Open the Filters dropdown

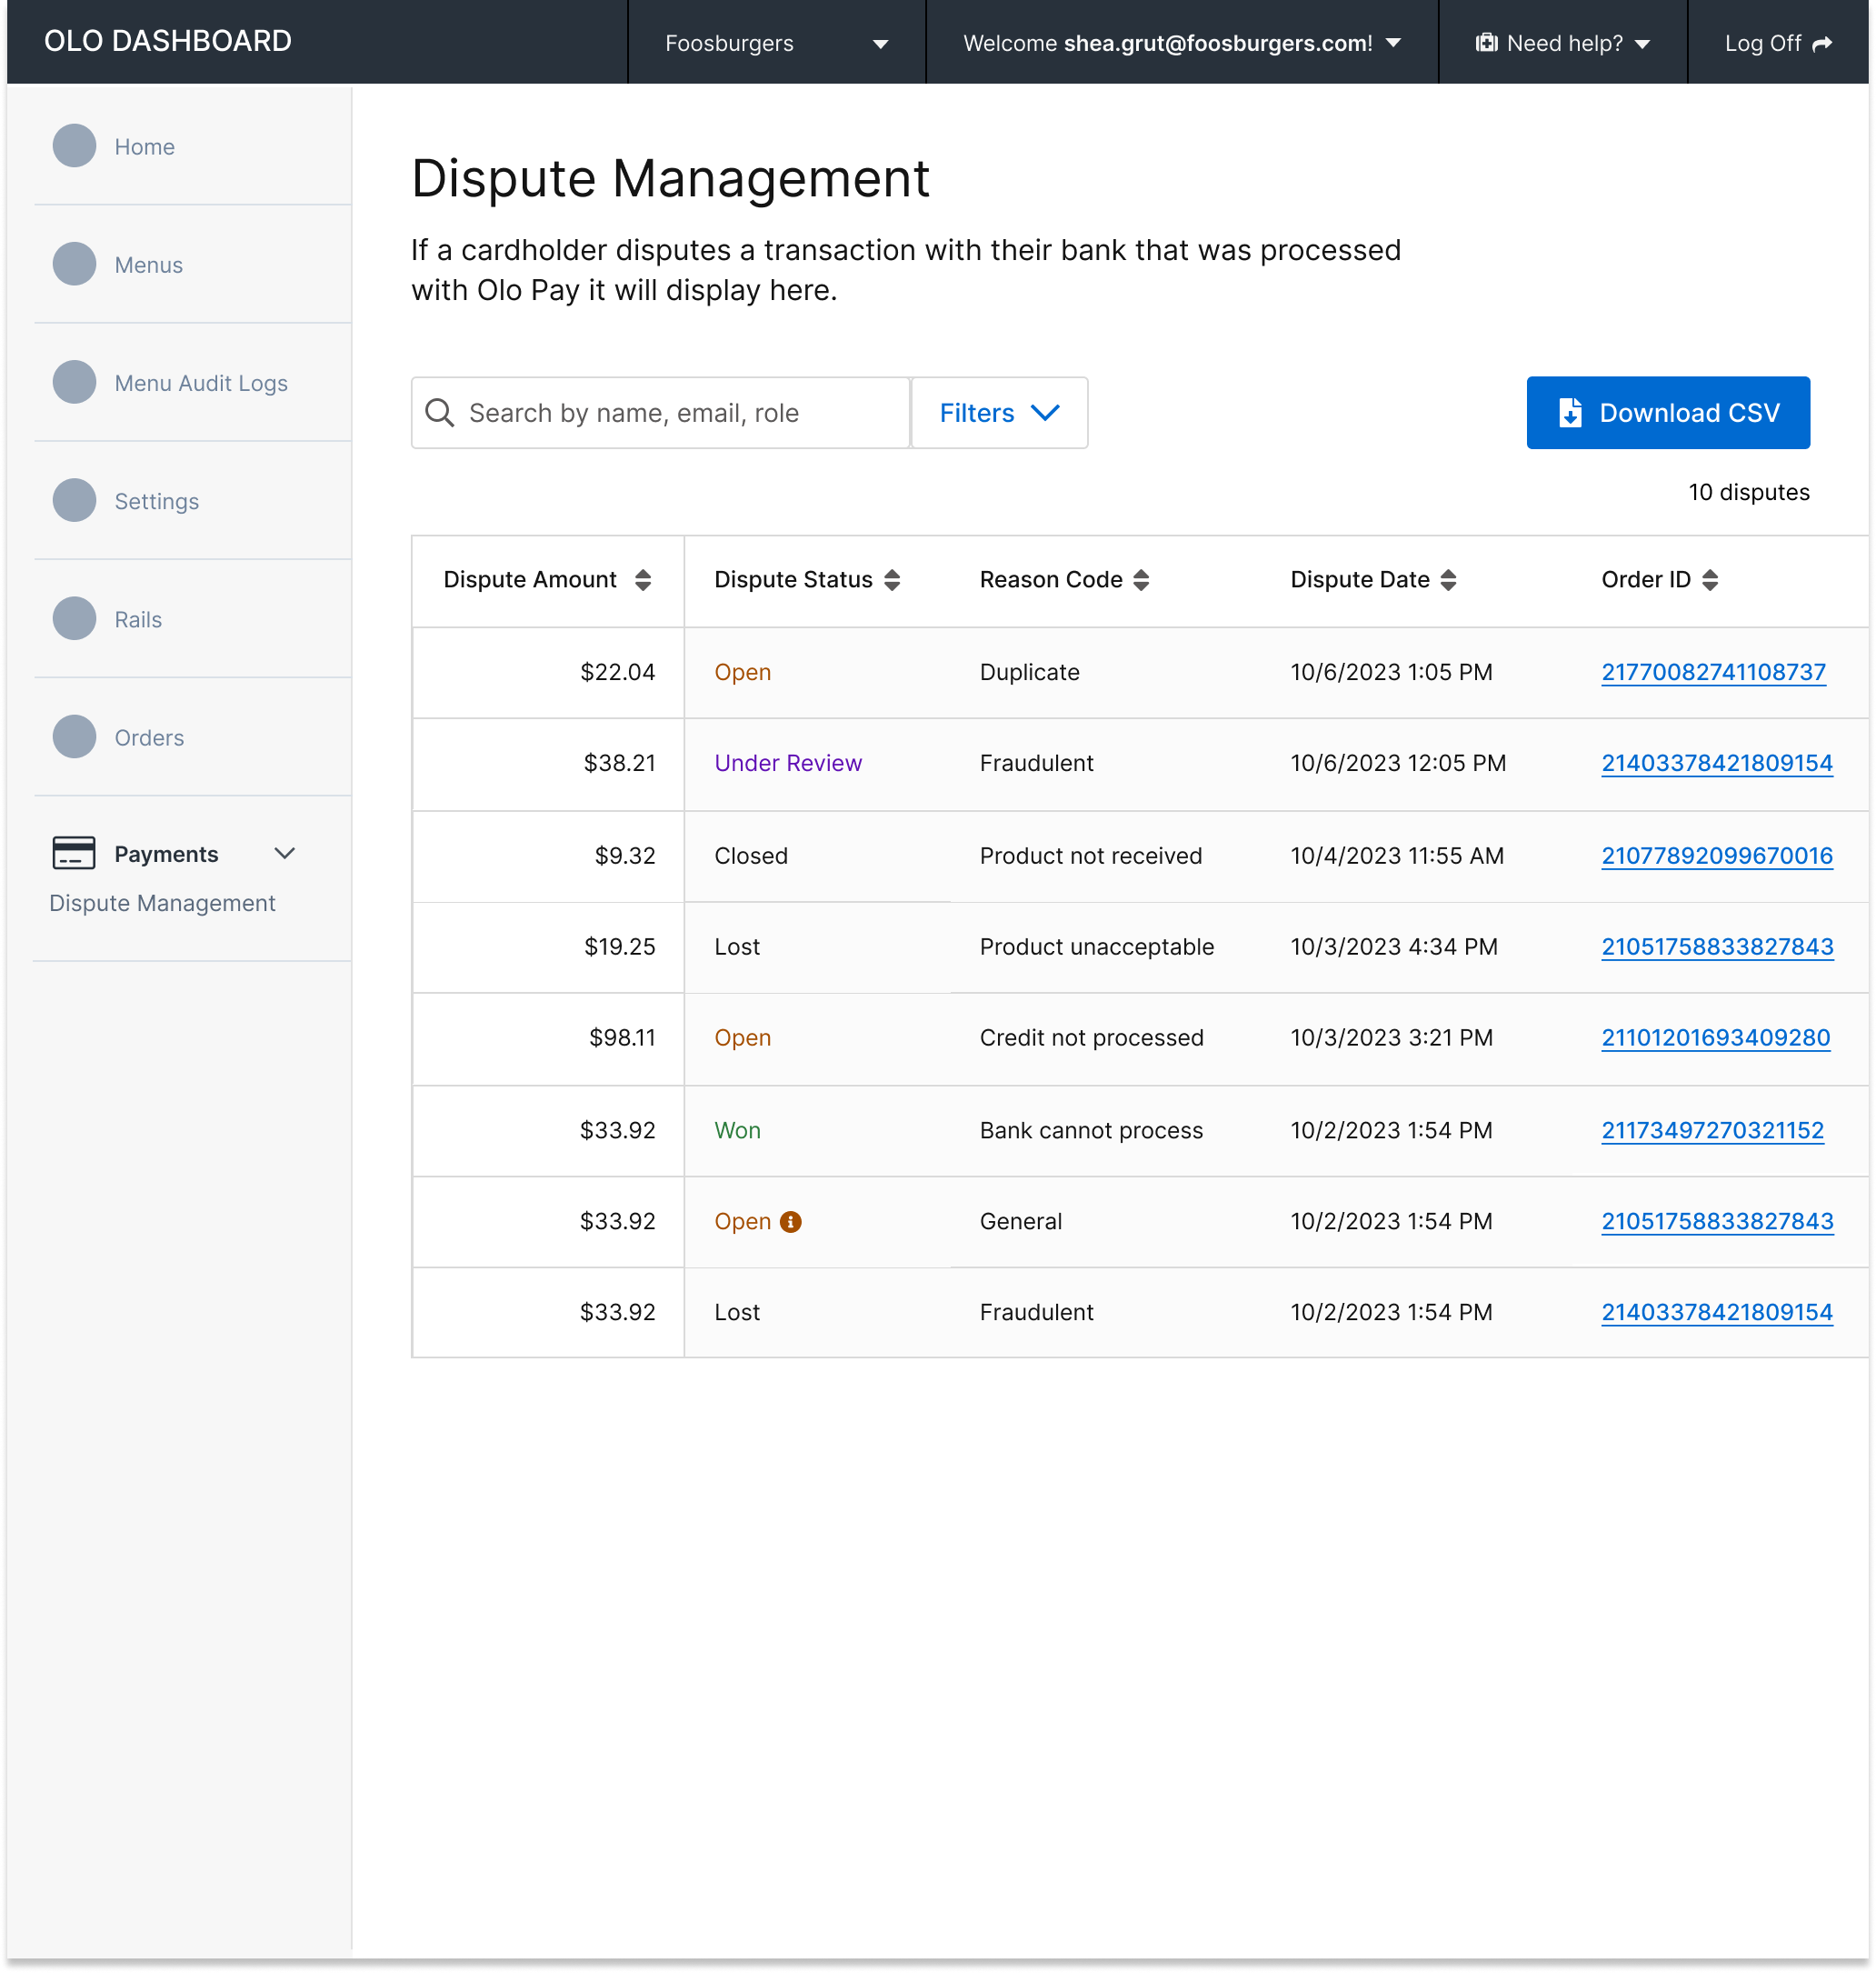999,413
